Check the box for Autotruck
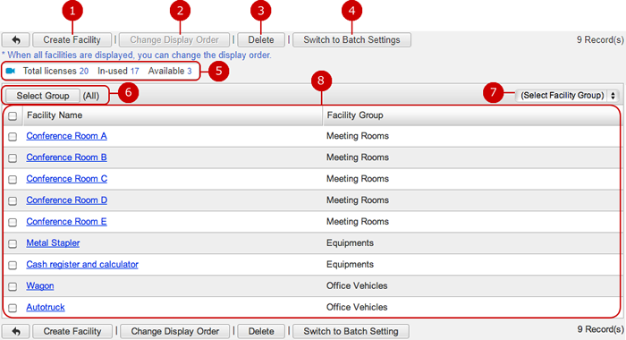 tap(13, 308)
